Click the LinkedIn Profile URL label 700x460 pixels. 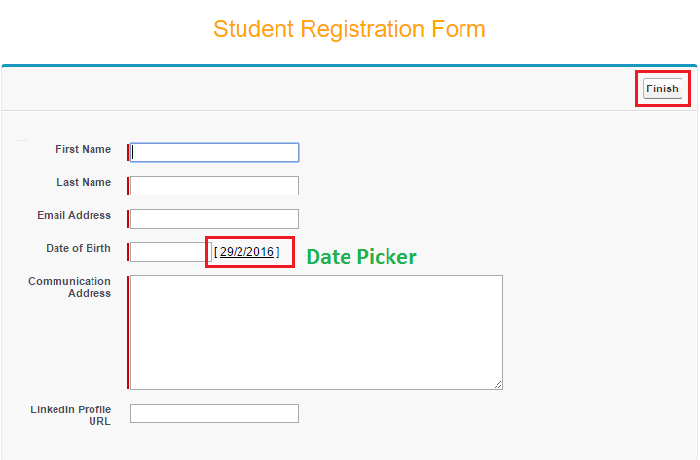[x=70, y=415]
